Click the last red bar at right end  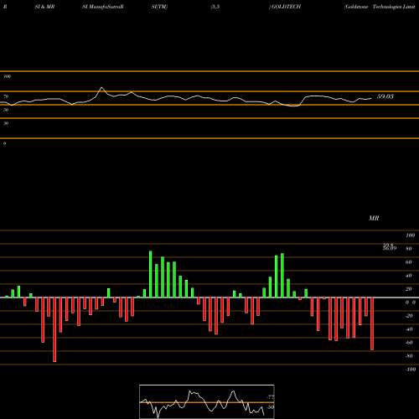point(372,323)
